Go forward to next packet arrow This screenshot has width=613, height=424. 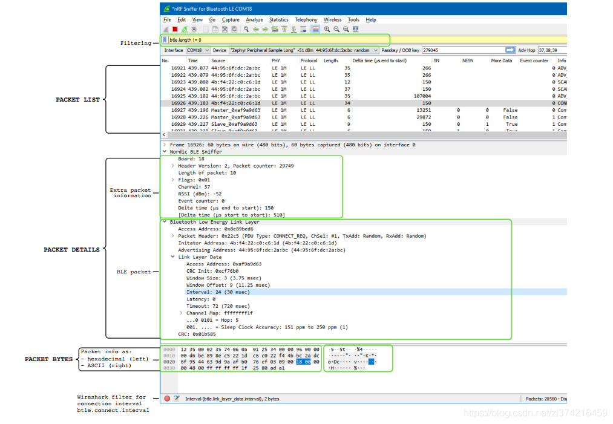point(265,29)
